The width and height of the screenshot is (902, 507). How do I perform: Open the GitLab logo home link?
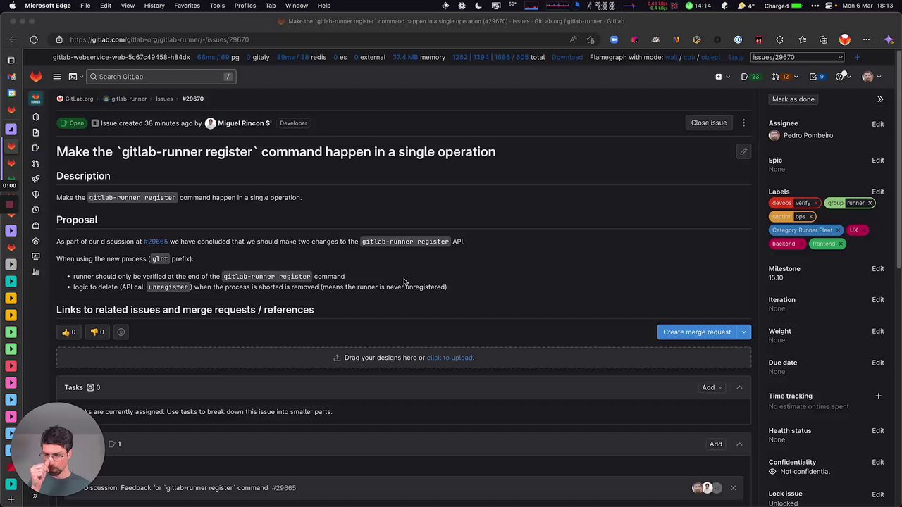(x=36, y=76)
